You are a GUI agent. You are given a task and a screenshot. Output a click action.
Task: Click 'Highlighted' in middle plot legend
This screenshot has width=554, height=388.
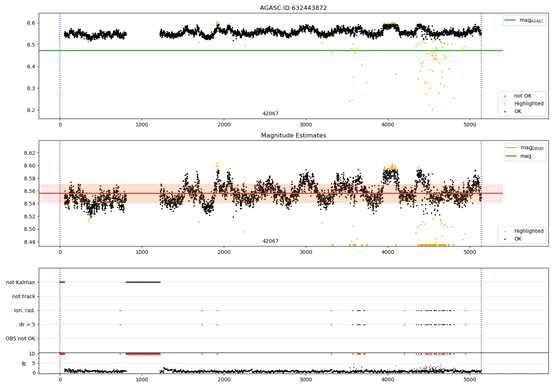529,231
